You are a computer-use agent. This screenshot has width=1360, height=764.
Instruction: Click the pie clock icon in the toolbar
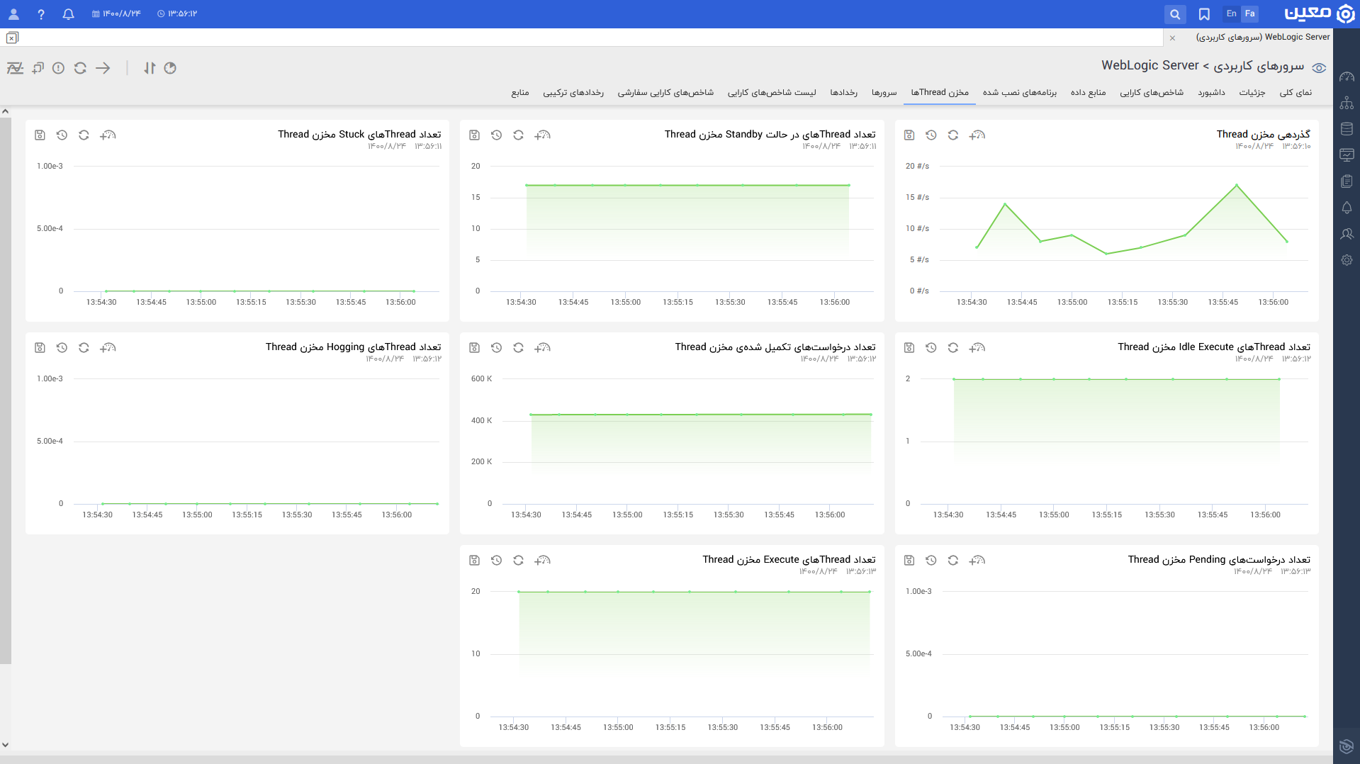coord(170,68)
